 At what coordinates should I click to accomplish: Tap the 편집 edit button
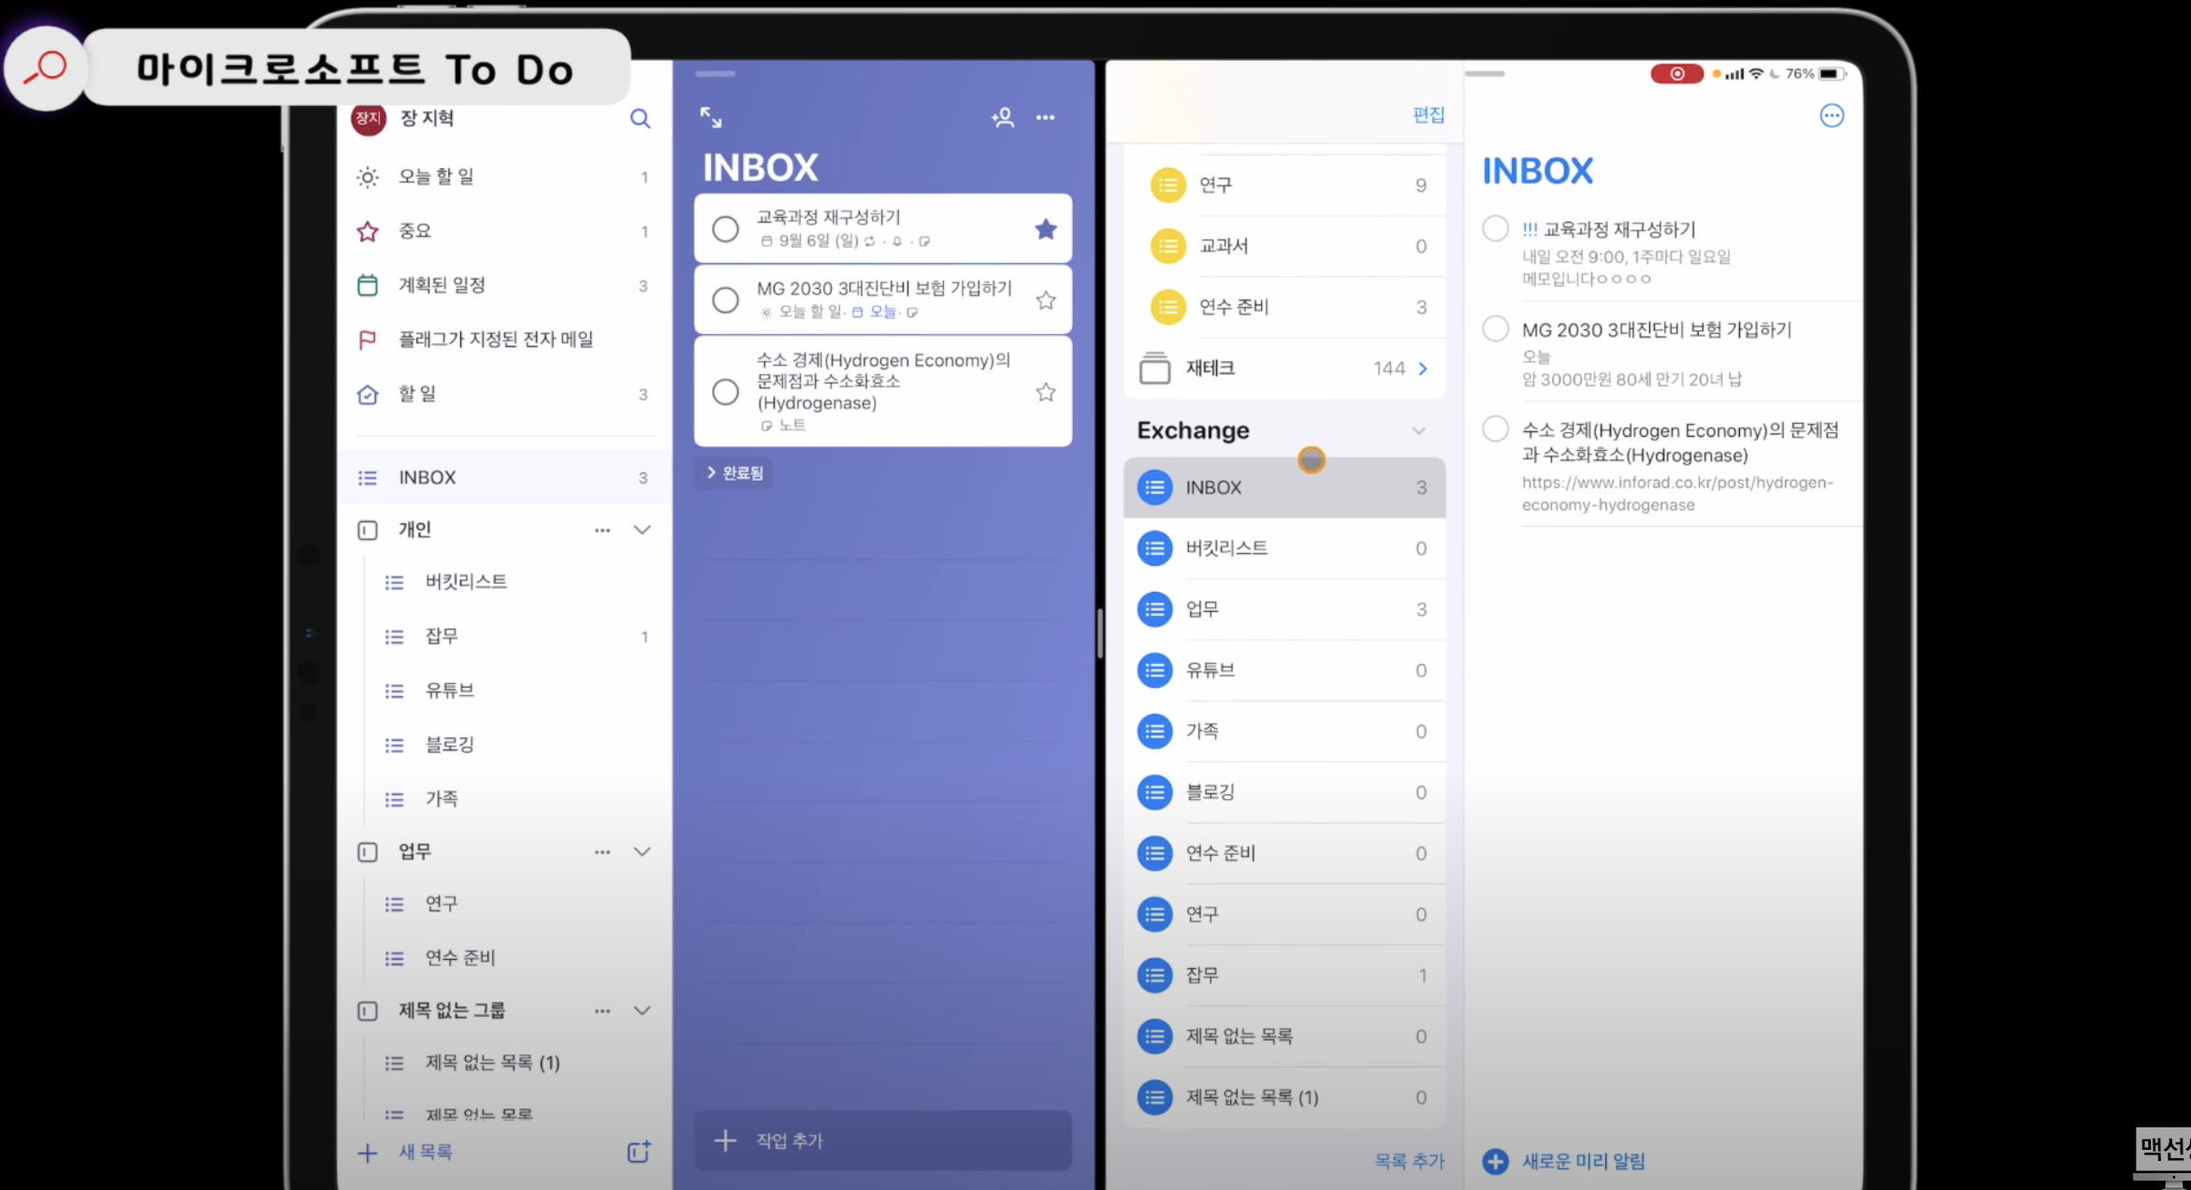[x=1428, y=115]
